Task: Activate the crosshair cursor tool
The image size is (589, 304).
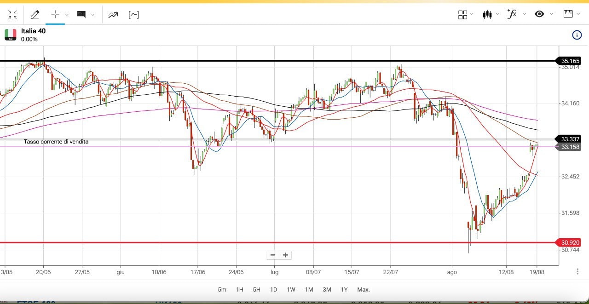Action: (55, 15)
